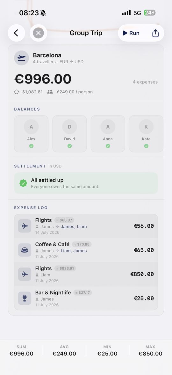
Task: Open the share sheet icon
Action: pyautogui.click(x=155, y=33)
